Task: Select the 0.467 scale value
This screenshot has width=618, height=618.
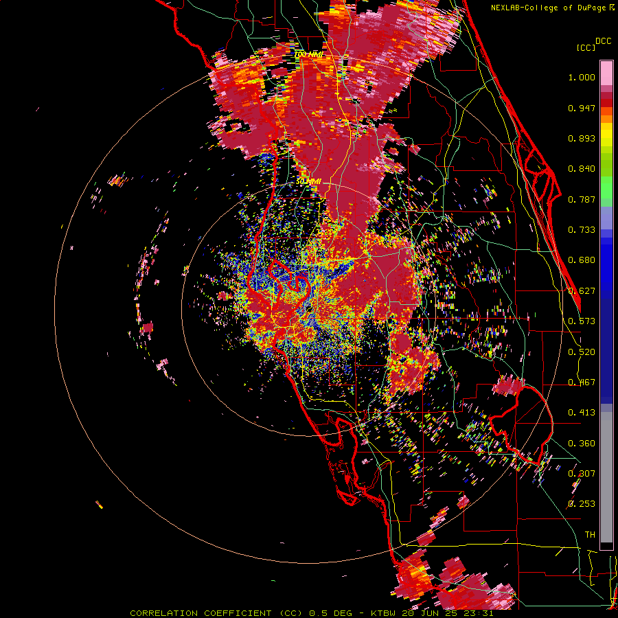Action: click(582, 382)
